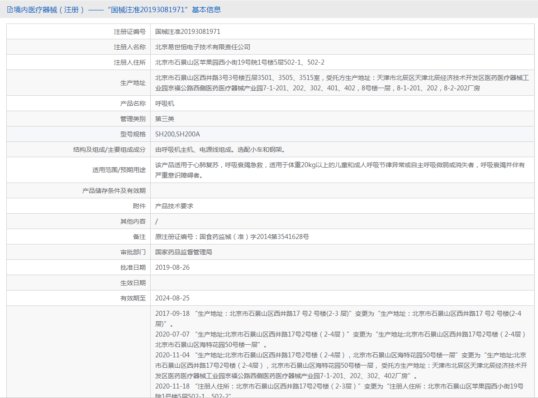
Task: Click the 注册人住所 address value
Action: pos(239,62)
